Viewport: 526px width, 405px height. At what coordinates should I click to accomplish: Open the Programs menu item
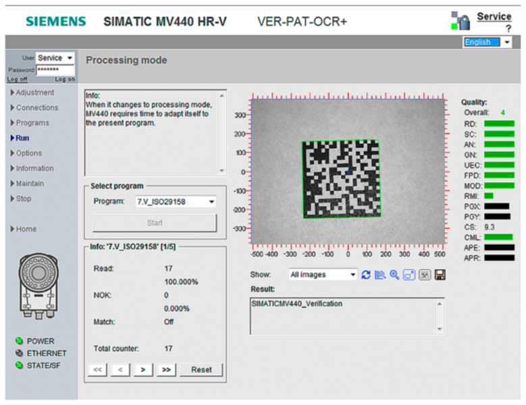click(x=30, y=123)
